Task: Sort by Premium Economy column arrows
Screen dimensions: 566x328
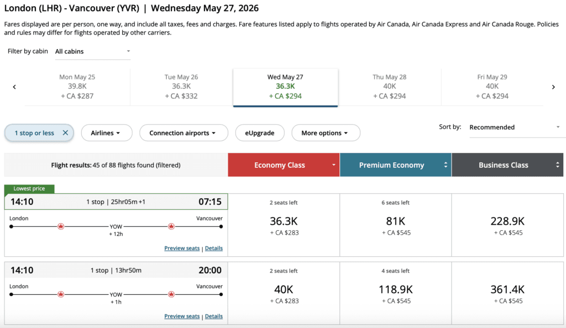Action: [446, 165]
